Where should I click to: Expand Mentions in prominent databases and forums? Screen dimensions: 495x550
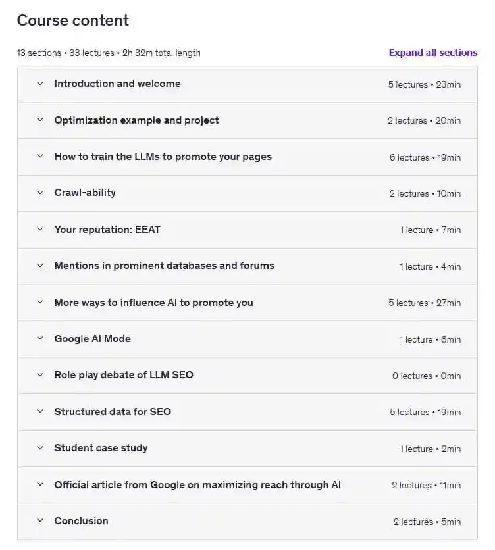click(x=164, y=266)
